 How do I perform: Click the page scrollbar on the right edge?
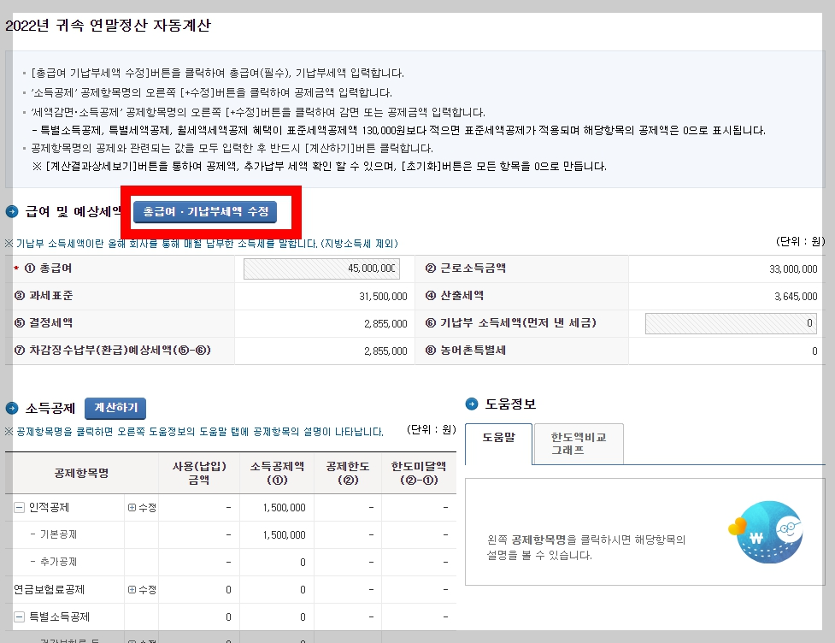[830, 321]
